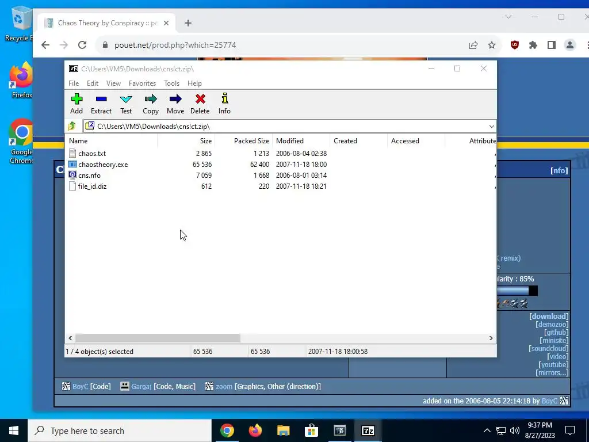This screenshot has height=442, width=589.
Task: Expand the address path dropdown in 7-Zip
Action: point(491,126)
